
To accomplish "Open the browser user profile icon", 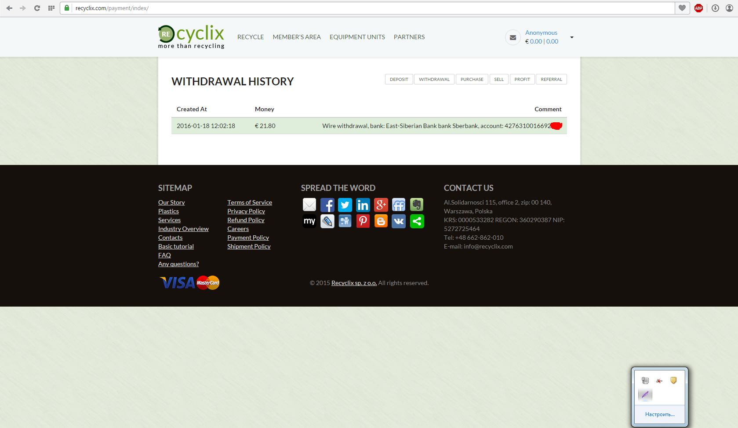I will pos(729,8).
